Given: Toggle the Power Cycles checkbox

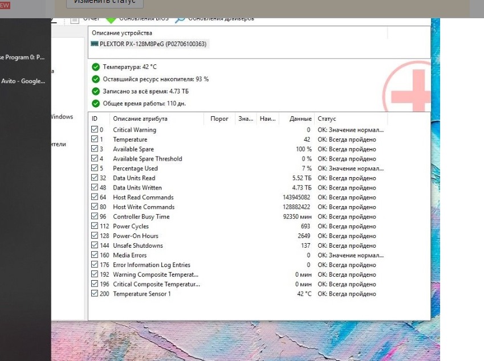Looking at the screenshot, I should click(x=95, y=226).
